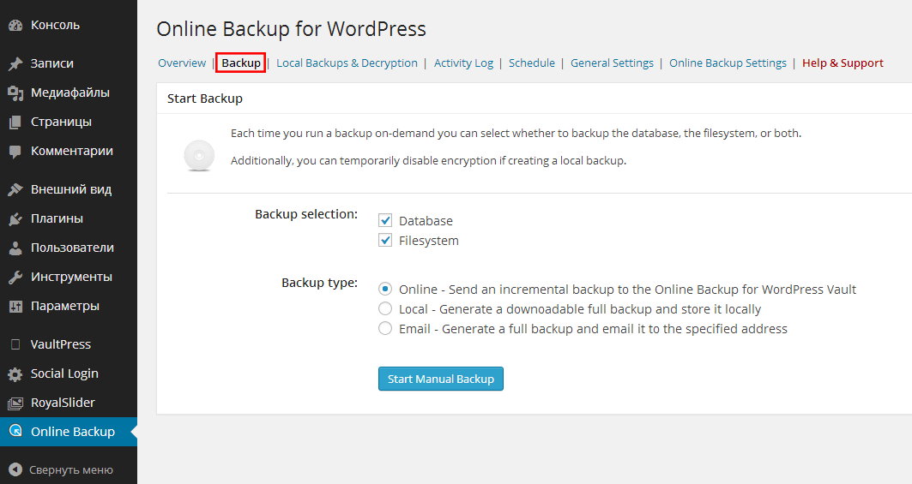Click the Плагины plug icon
The height and width of the screenshot is (484, 912).
tap(15, 218)
